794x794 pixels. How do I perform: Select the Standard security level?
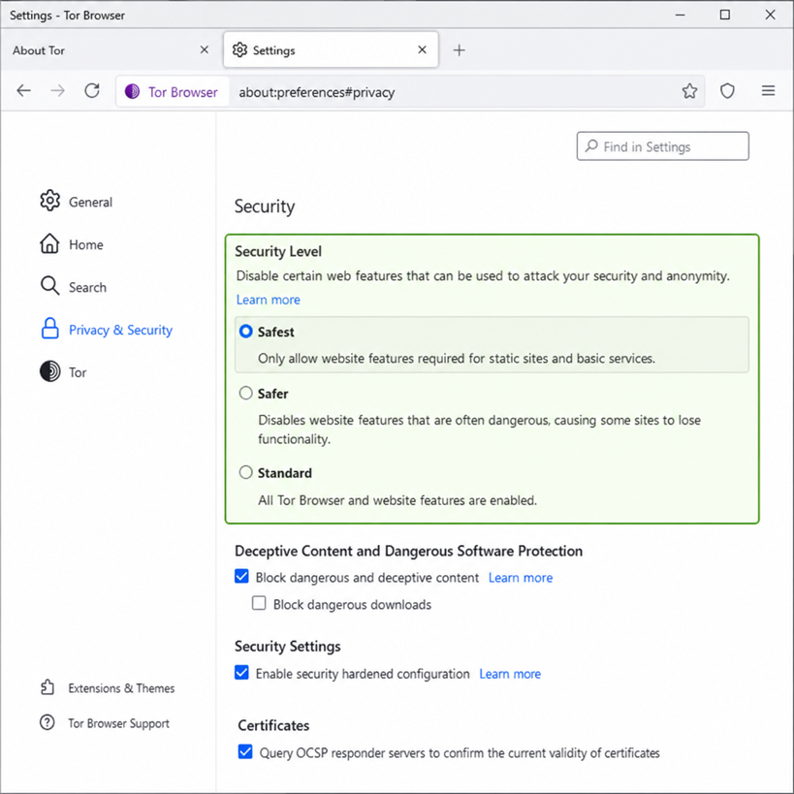point(245,472)
